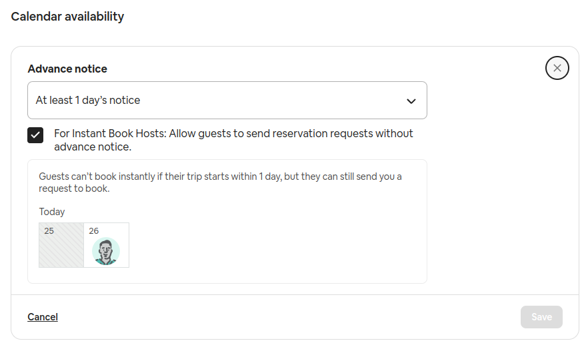This screenshot has height=351, width=586.
Task: Click the guest avatar icon on day 26
Action: tap(106, 251)
